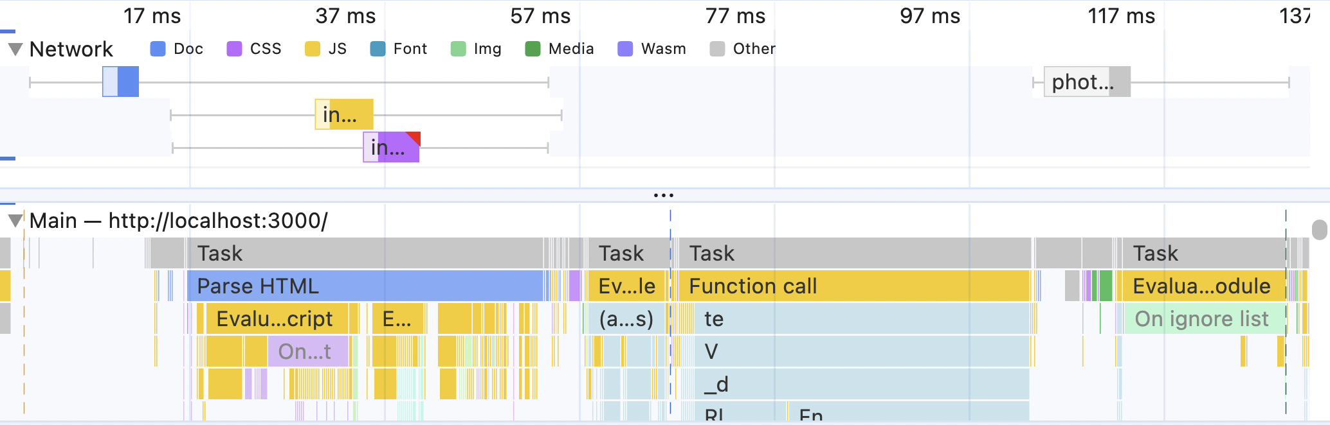The image size is (1330, 425).
Task: Select the Evalua...odule event block
Action: tap(1201, 286)
